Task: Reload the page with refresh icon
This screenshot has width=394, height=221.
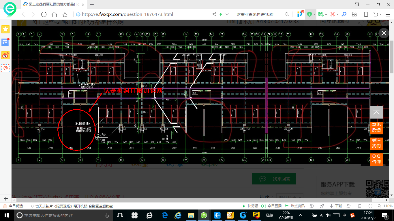Action: pyautogui.click(x=44, y=14)
